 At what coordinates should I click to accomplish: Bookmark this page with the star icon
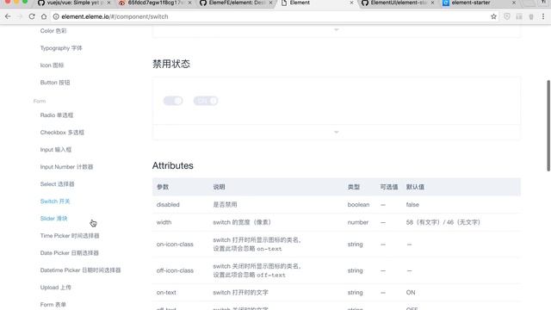(x=493, y=16)
